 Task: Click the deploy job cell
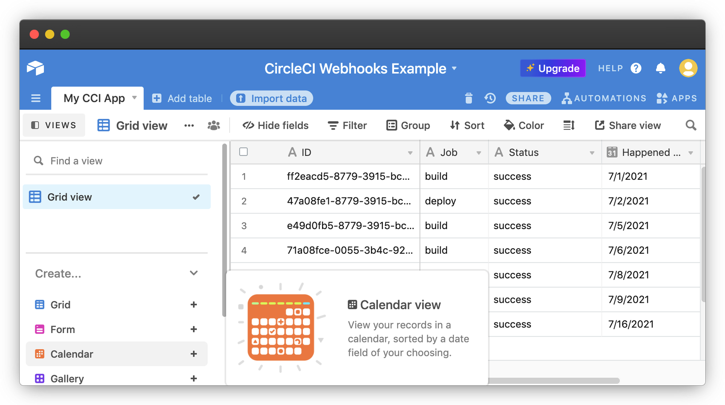tap(454, 201)
